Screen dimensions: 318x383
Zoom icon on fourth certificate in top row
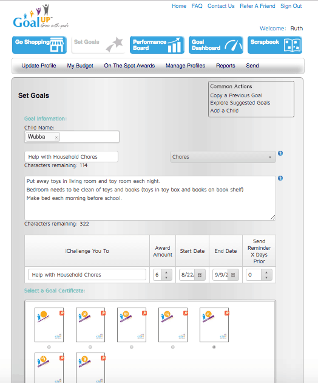(185, 313)
